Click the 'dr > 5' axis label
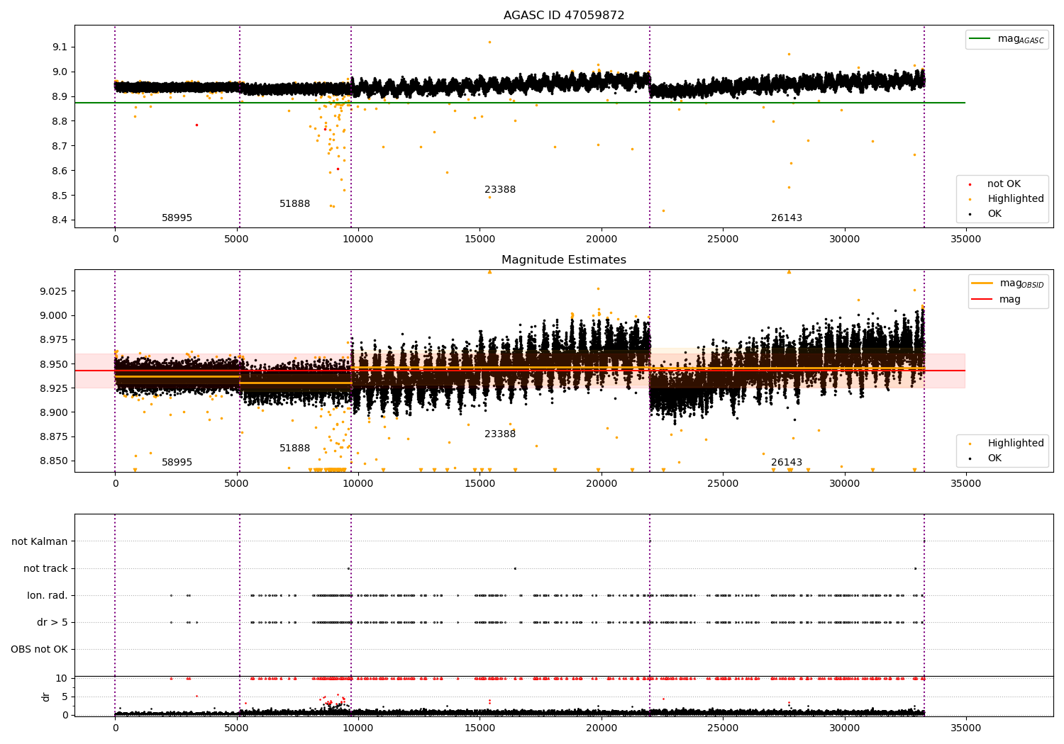The image size is (1064, 744). pos(52,622)
